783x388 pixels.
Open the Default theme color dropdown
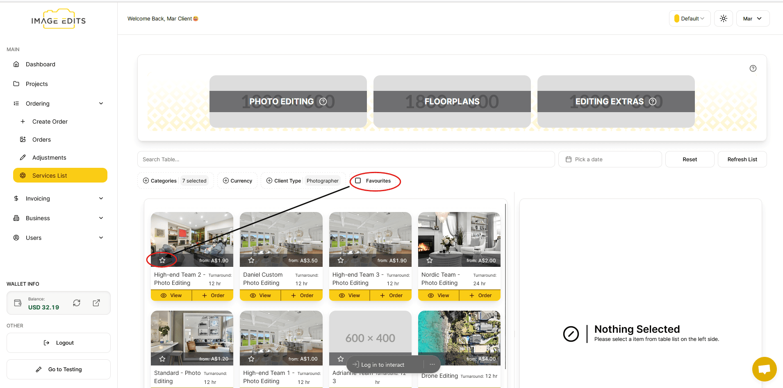(690, 18)
